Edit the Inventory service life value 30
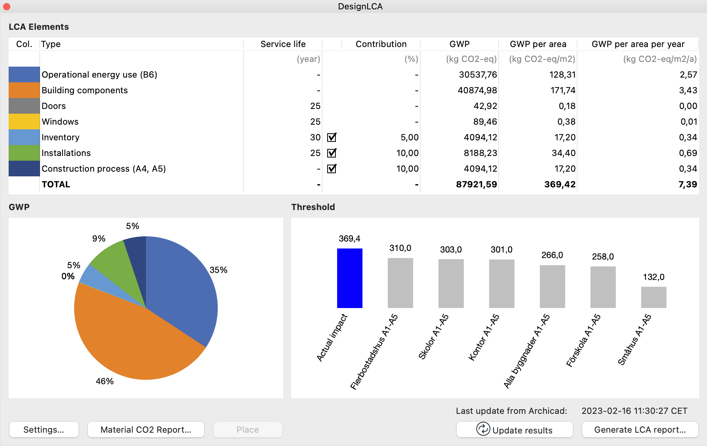The width and height of the screenshot is (707, 446). point(315,137)
